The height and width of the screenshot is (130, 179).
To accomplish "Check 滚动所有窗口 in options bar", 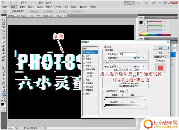I will coord(12,11).
